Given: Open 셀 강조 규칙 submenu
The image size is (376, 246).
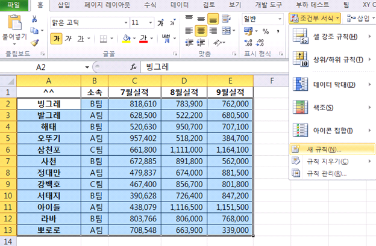Looking at the screenshot, I should click(333, 37).
